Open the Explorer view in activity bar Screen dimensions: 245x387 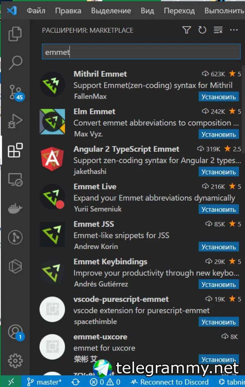15,34
